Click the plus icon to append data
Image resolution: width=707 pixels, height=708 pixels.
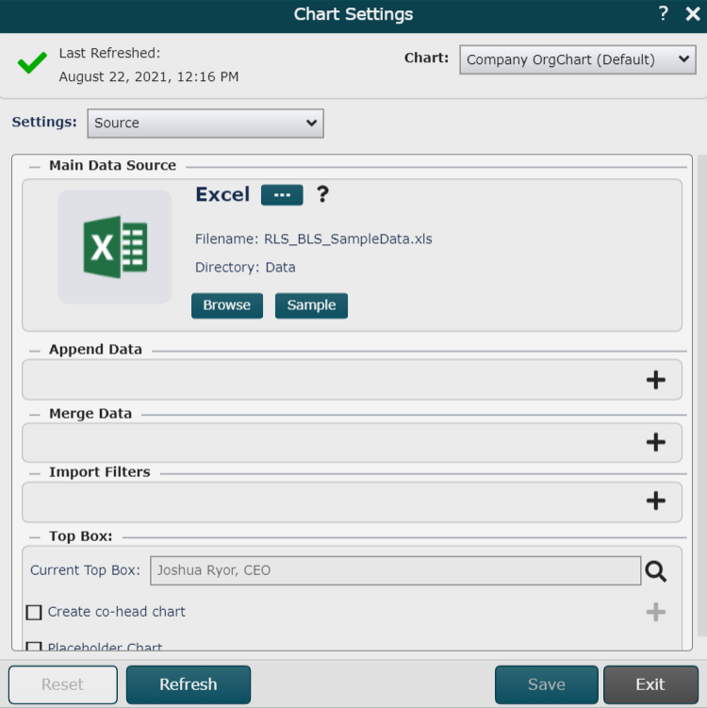[x=655, y=380]
